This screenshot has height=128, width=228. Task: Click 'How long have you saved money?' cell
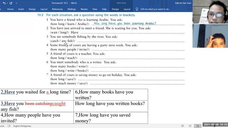[x=111, y=118]
